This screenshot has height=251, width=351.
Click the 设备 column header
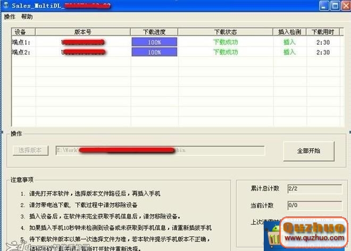23,32
